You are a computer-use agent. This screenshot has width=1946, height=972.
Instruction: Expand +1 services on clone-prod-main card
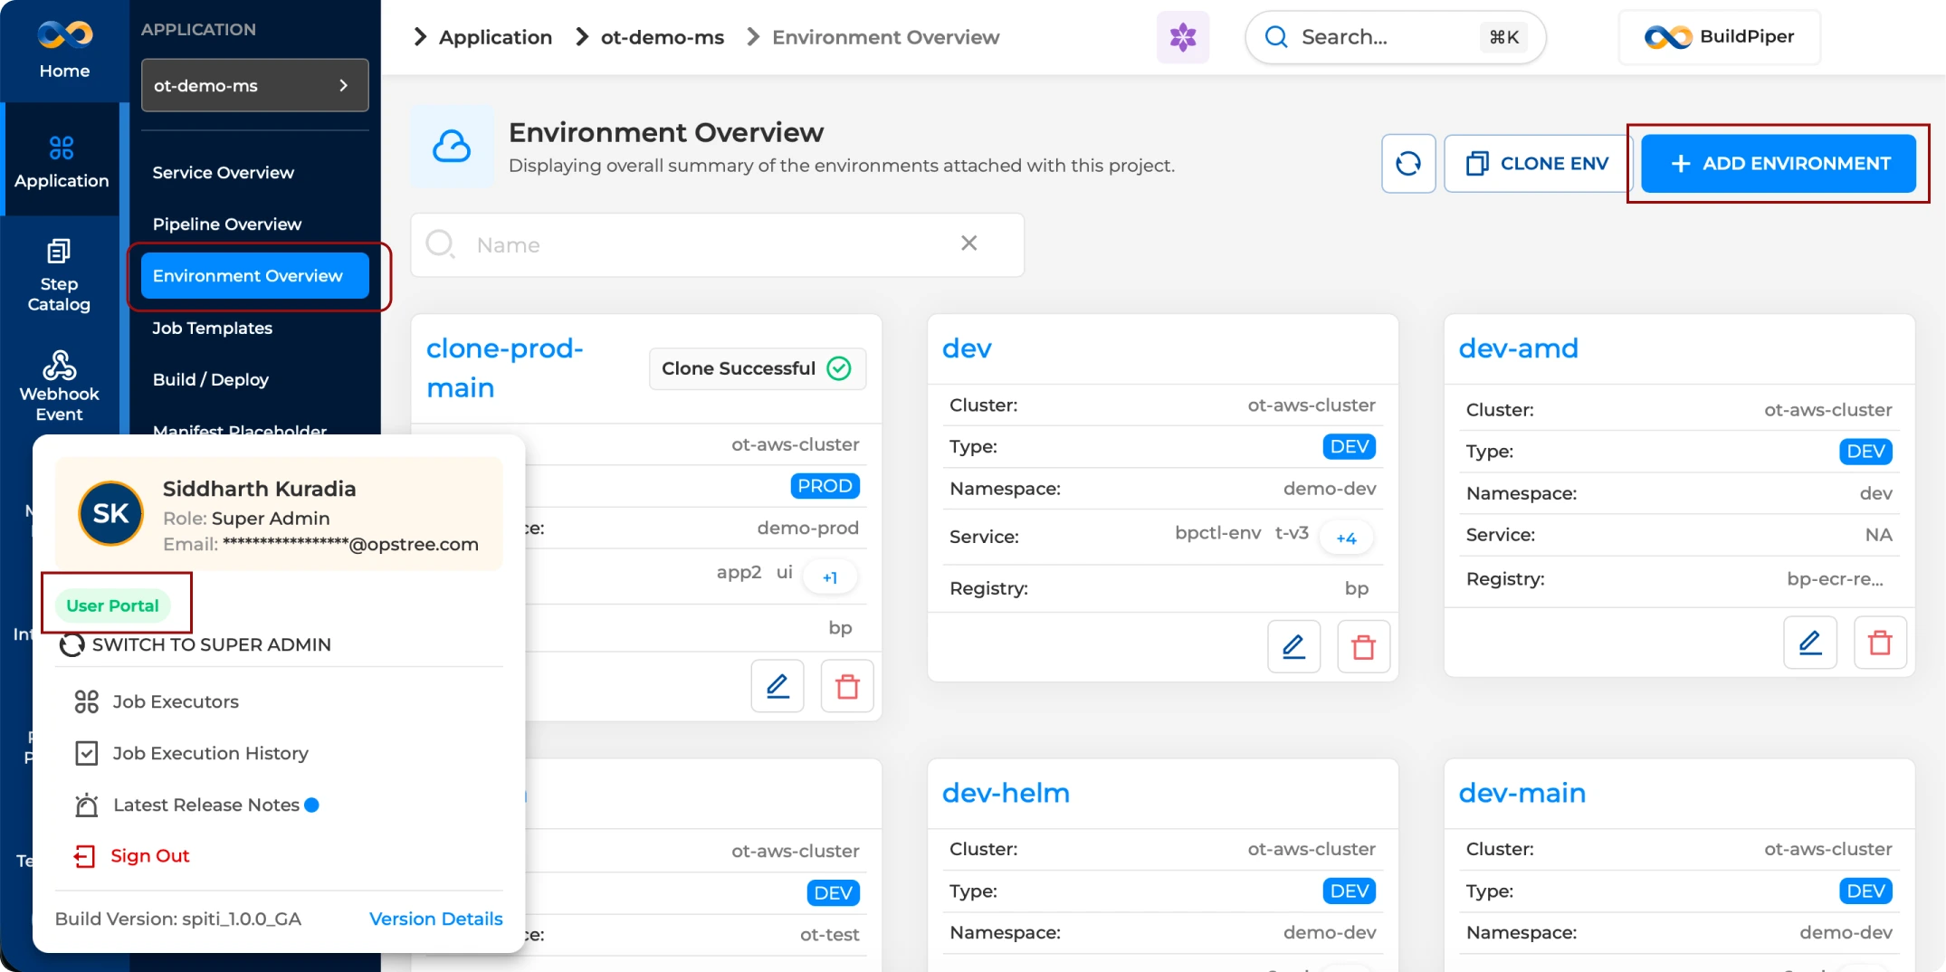tap(830, 577)
